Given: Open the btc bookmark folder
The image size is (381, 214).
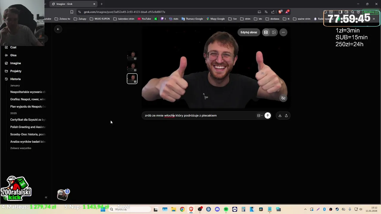Looking at the screenshot, I should tap(258, 19).
